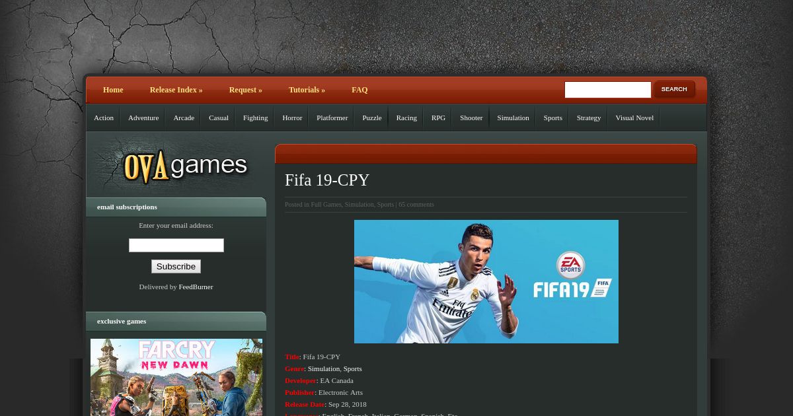Browse the Racing category
Image resolution: width=793 pixels, height=416 pixels.
point(406,118)
